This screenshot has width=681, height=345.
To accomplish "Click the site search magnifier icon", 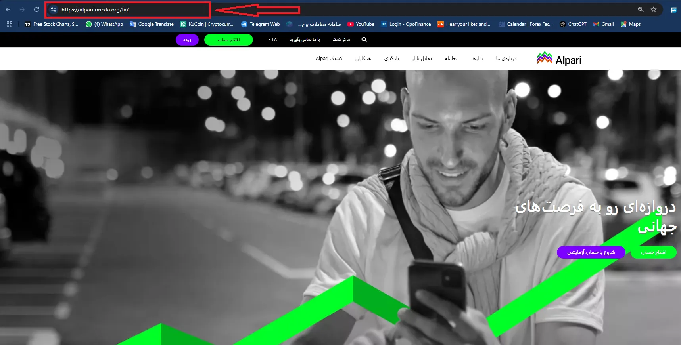I will point(364,40).
